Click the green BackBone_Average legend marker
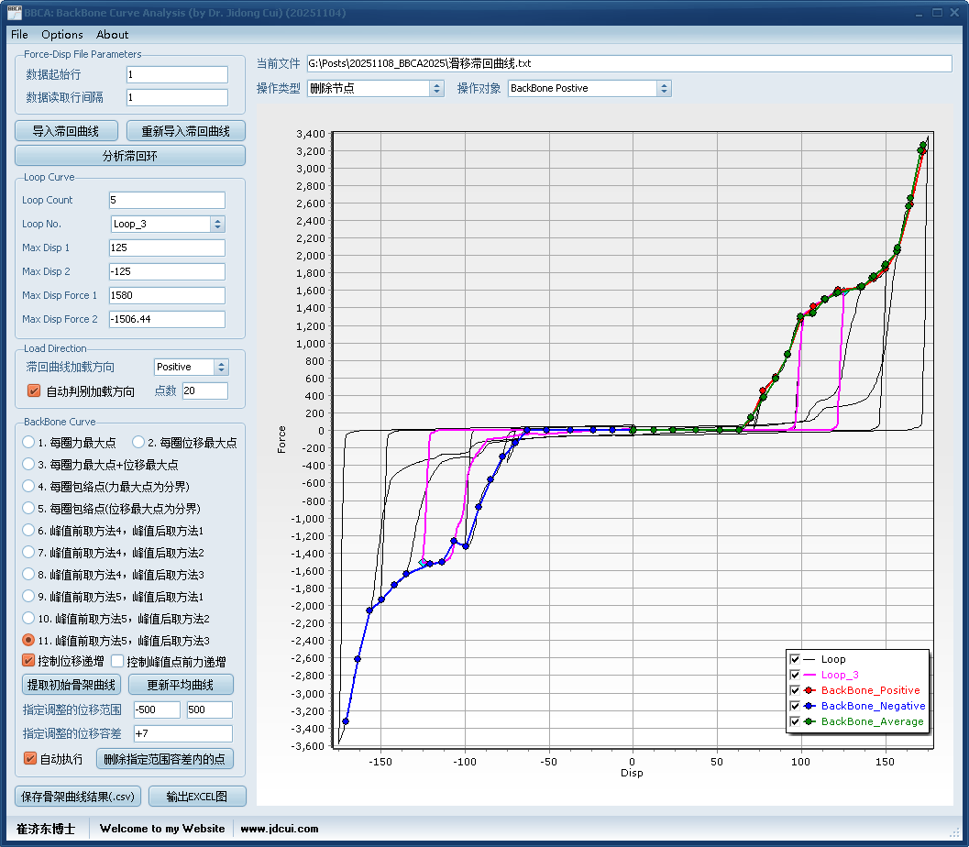 click(809, 721)
